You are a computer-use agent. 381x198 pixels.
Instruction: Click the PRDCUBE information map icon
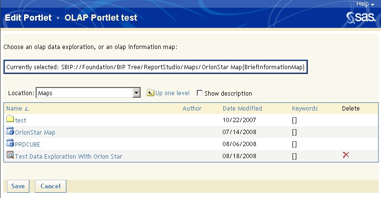point(10,143)
